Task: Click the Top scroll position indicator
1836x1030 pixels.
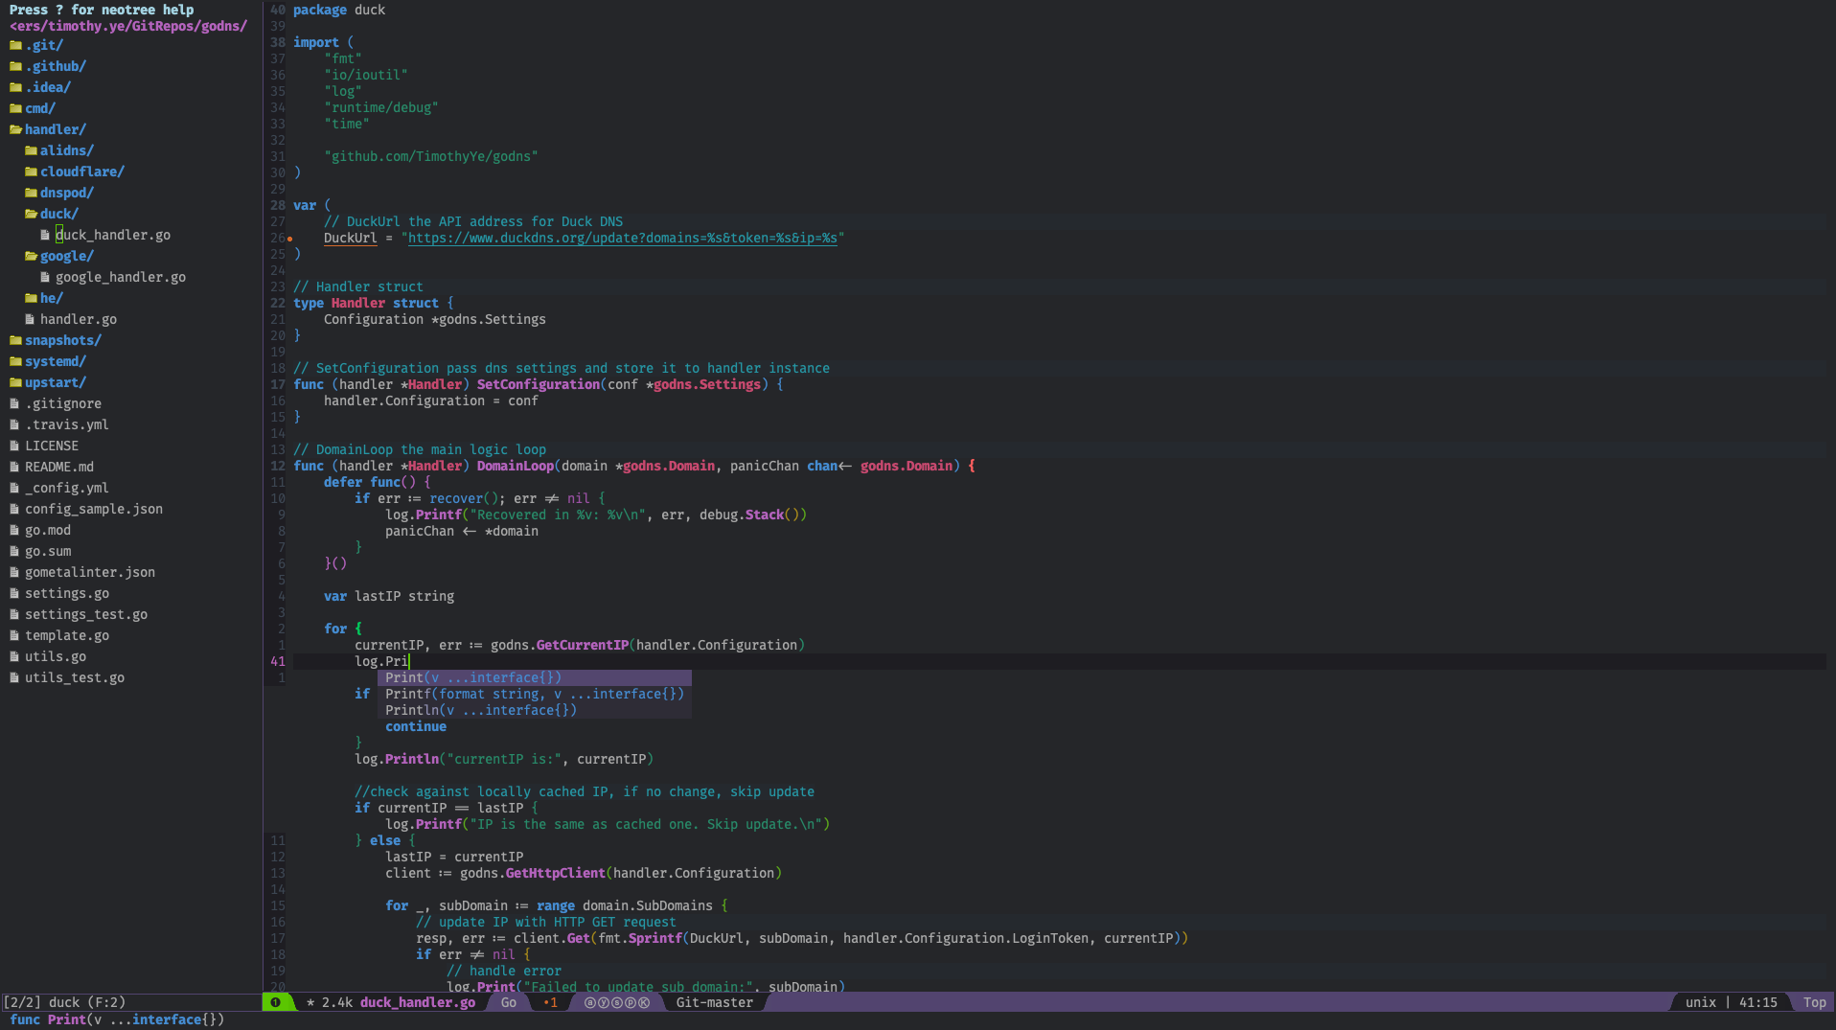Action: pyautogui.click(x=1815, y=1002)
